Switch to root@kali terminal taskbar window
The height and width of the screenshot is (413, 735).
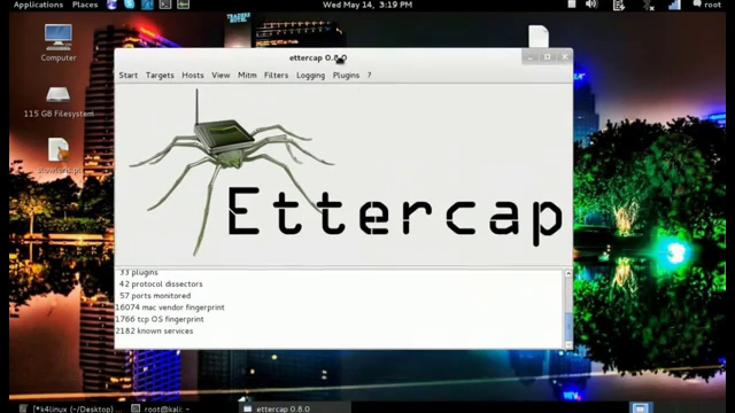161,408
